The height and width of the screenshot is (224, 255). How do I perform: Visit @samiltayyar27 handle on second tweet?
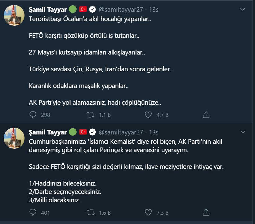121,132
